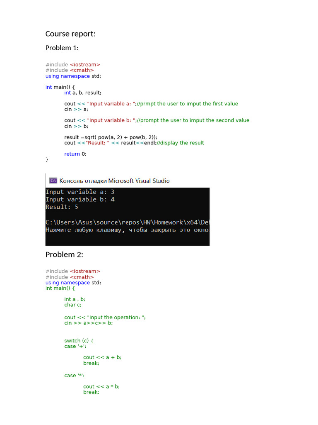Click the line 'cout << "Input the operation: ";'
The image size is (318, 425).
click(x=105, y=318)
